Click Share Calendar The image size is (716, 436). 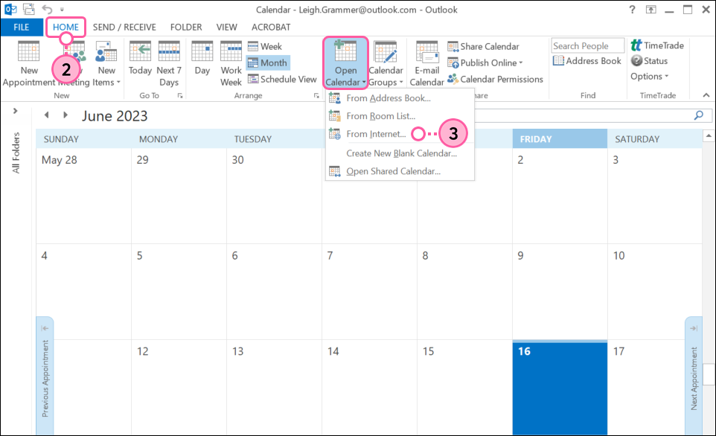tap(483, 46)
